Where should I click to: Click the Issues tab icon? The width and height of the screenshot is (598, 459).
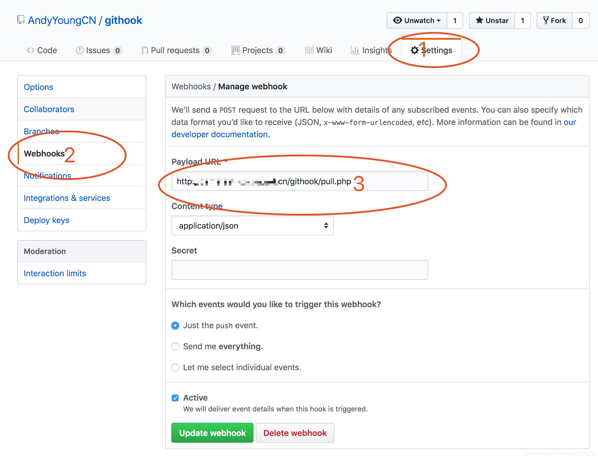[x=78, y=50]
